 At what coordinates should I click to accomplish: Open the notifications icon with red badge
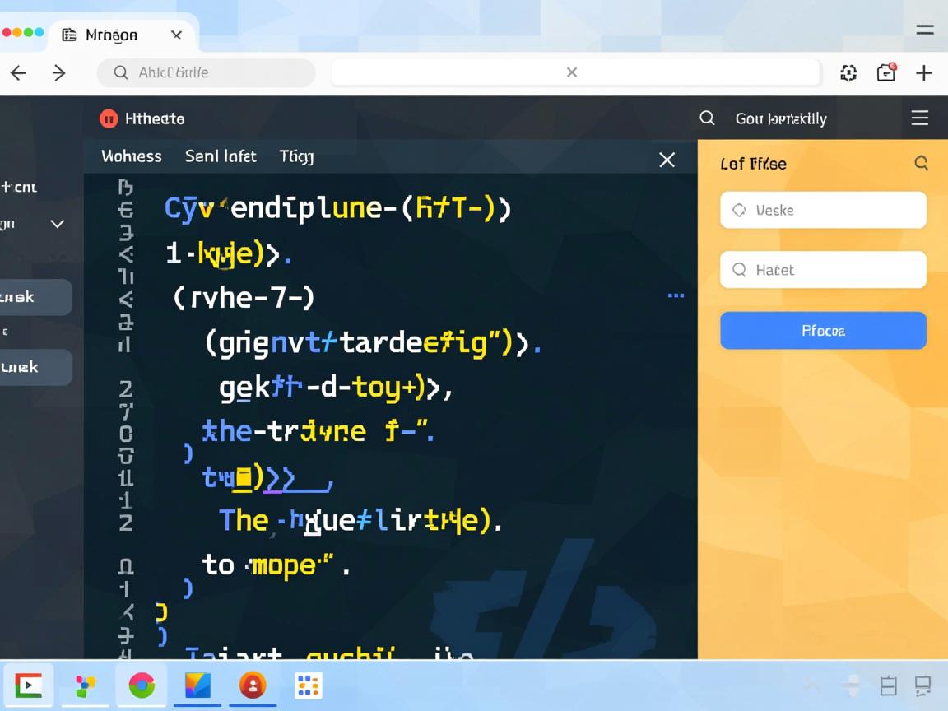pyautogui.click(x=886, y=72)
